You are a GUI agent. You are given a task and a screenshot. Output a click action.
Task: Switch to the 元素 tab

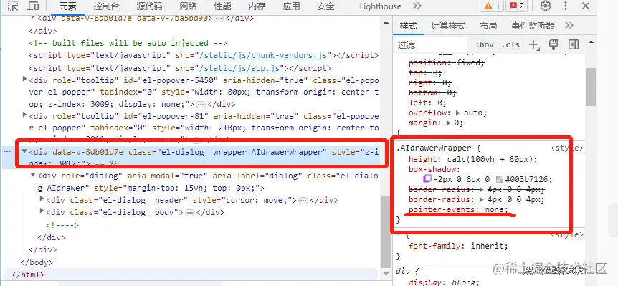click(68, 6)
